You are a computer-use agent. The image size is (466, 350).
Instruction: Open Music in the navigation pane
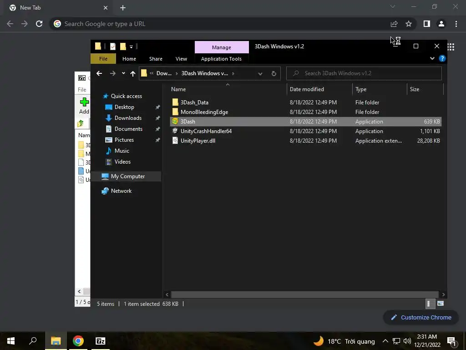(122, 151)
